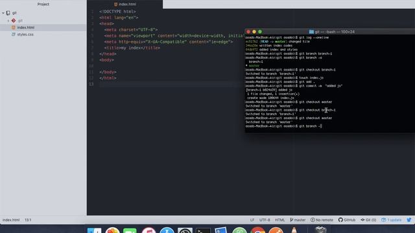The width and height of the screenshot is (415, 233).
Task: Click '1 file changed, 1 insertion(+)' output
Action: pyautogui.click(x=273, y=94)
